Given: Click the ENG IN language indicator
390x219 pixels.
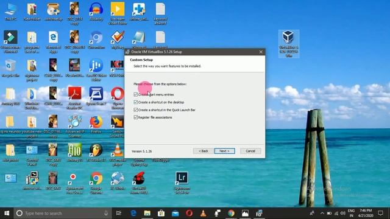Looking at the screenshot, I should tap(351, 213).
